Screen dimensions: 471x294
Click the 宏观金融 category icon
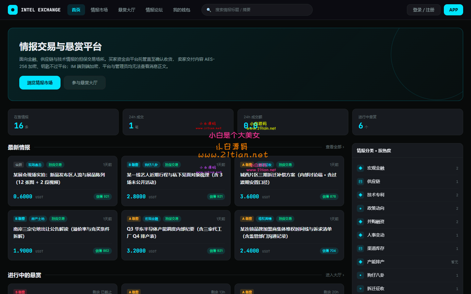[x=360, y=168]
